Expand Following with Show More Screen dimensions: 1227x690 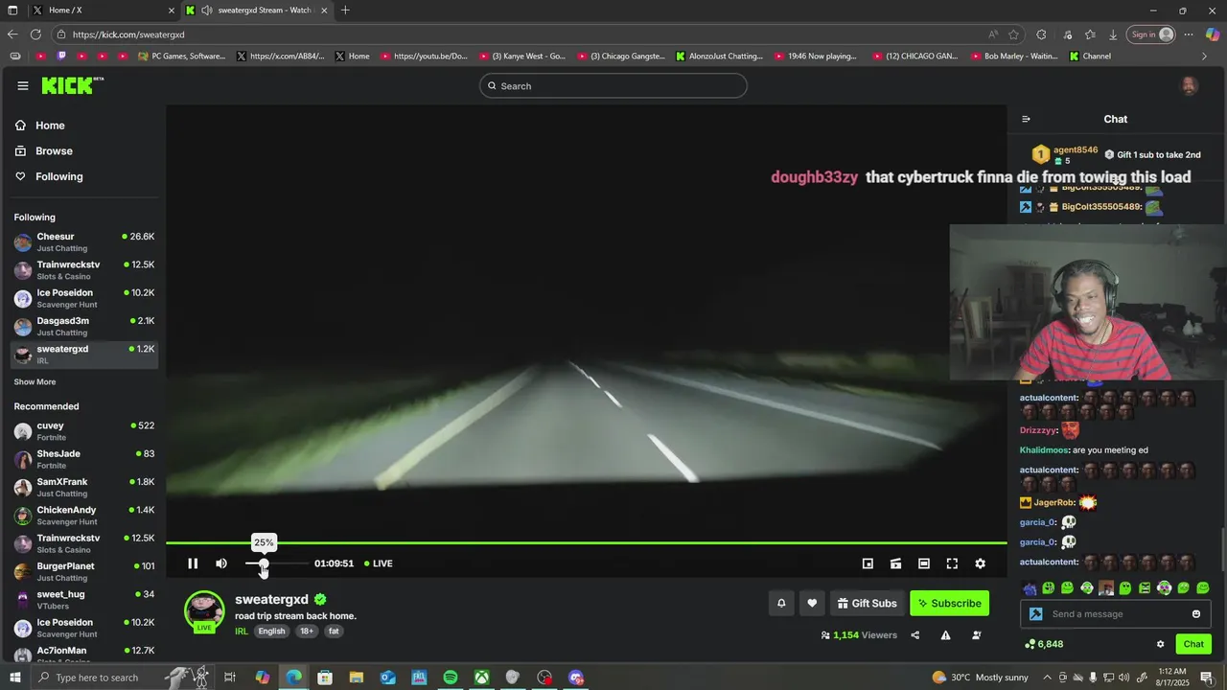coord(35,381)
